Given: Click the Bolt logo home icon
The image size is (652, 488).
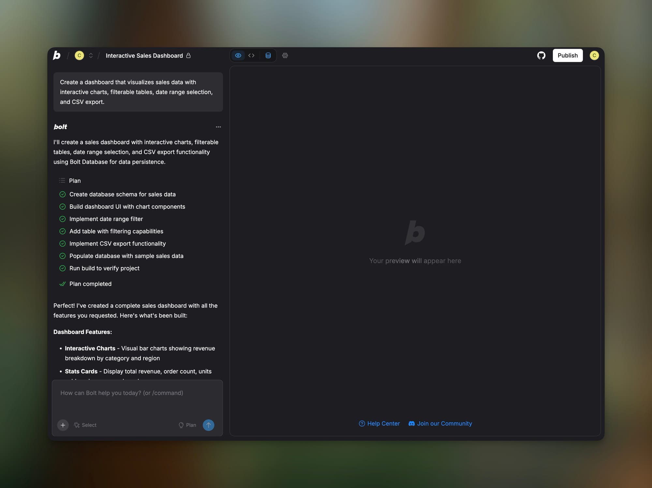Looking at the screenshot, I should [x=57, y=55].
